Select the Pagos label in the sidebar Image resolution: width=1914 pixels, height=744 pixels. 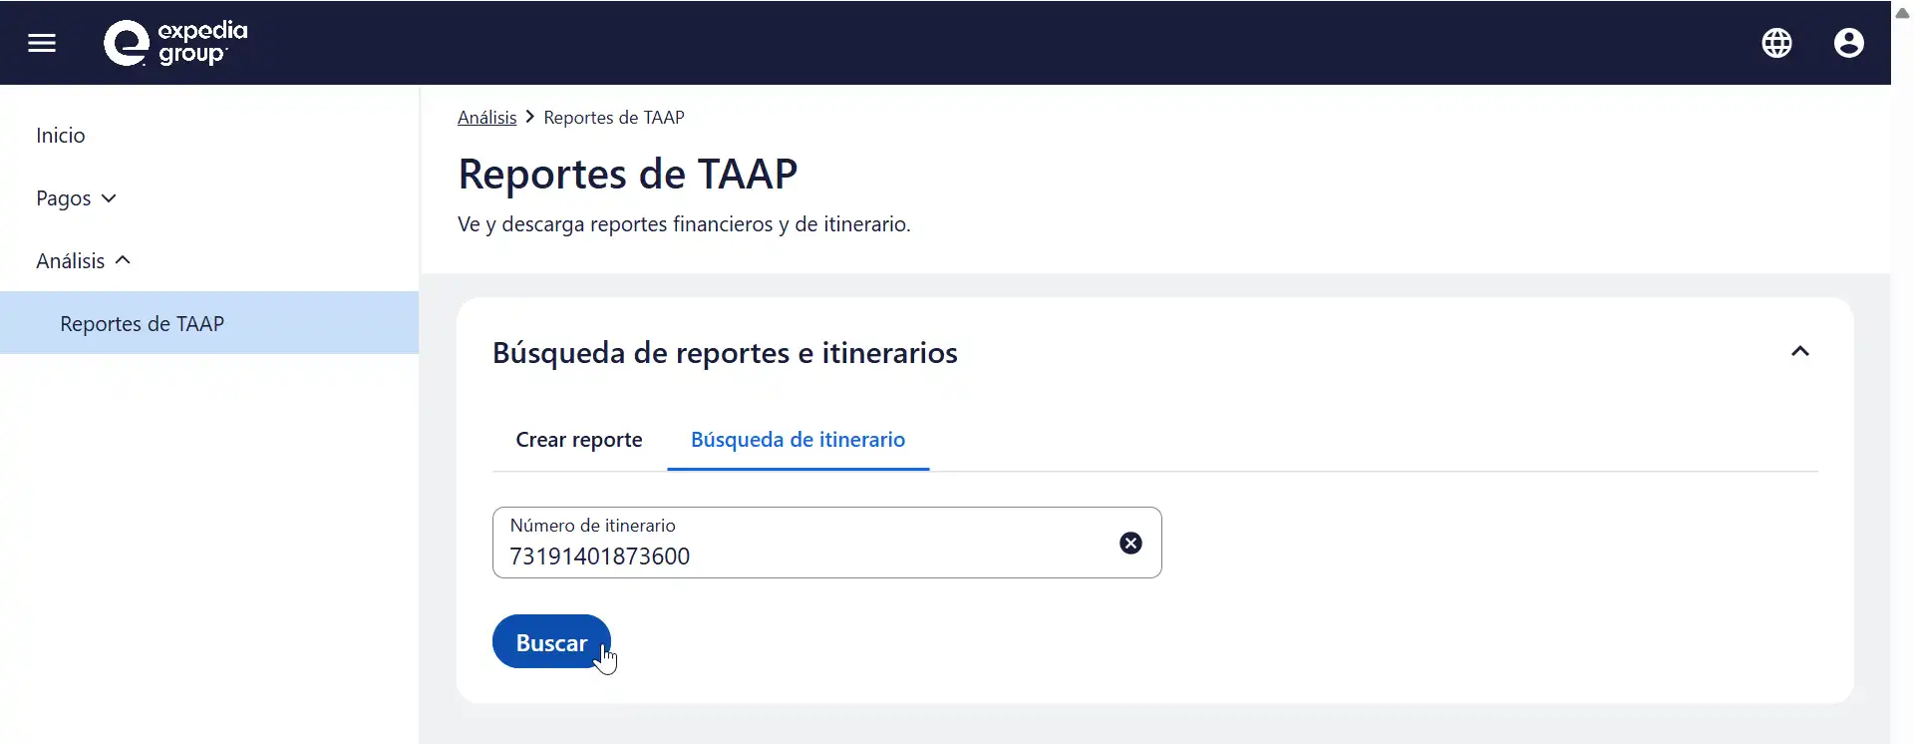(x=63, y=198)
